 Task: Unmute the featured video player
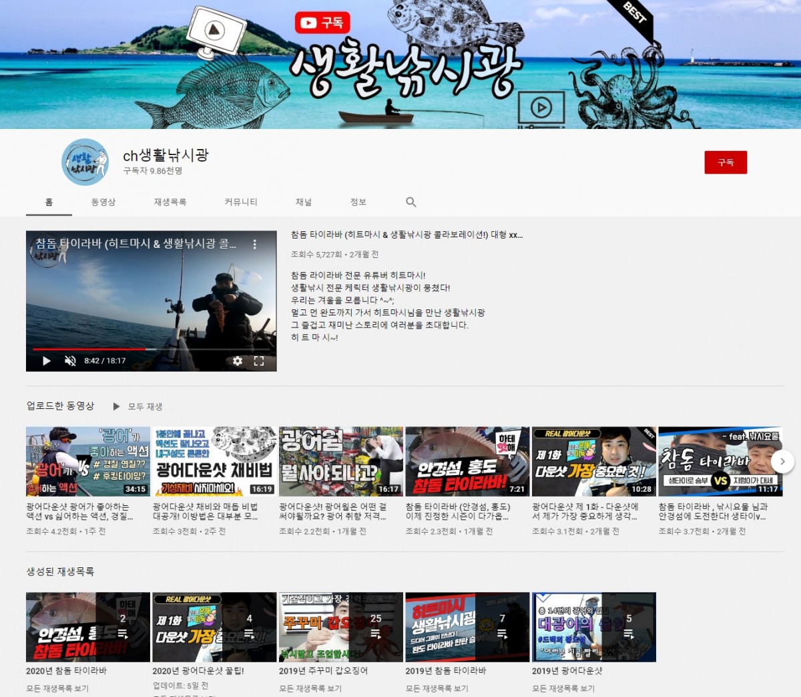point(70,361)
